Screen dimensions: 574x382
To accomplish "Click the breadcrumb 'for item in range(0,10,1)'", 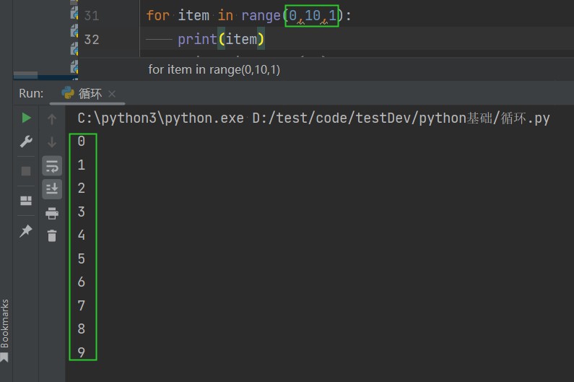I will (x=214, y=69).
